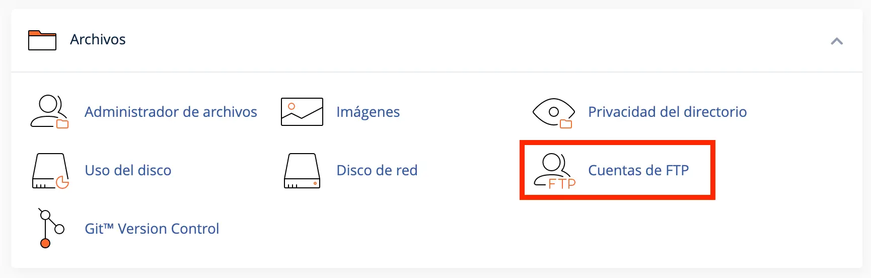Click the Archivos section heading text
Image resolution: width=871 pixels, height=278 pixels.
[x=98, y=39]
